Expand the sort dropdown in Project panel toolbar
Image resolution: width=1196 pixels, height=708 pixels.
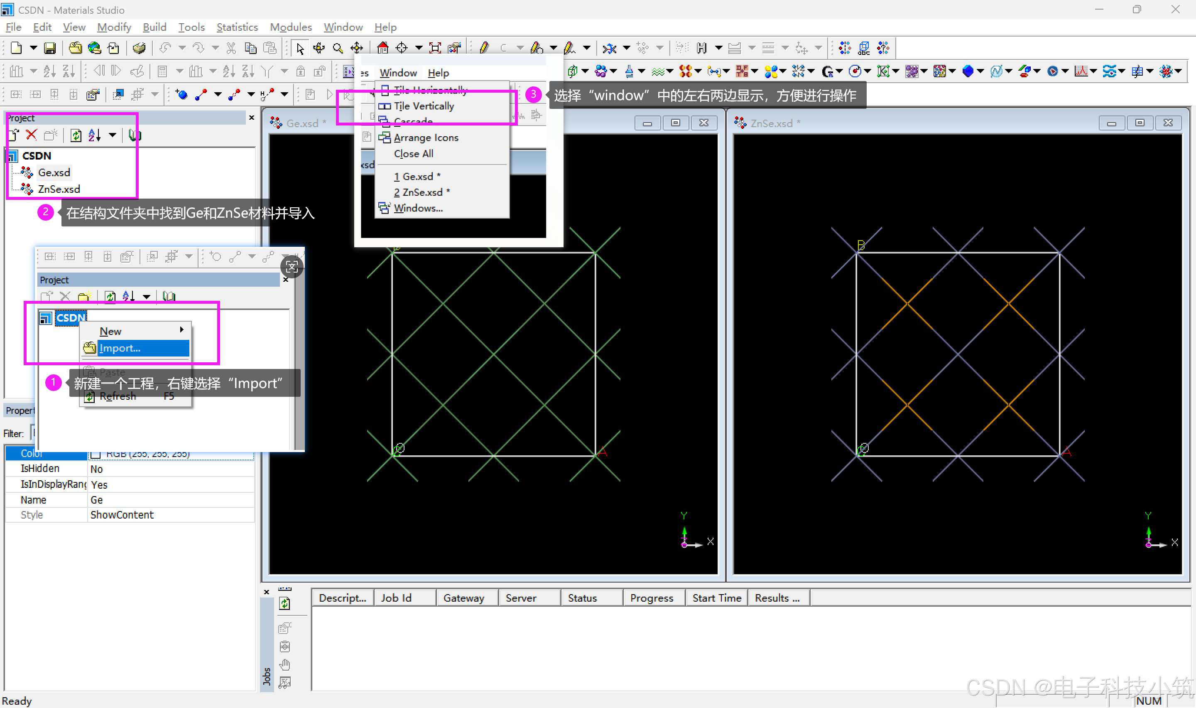click(113, 135)
